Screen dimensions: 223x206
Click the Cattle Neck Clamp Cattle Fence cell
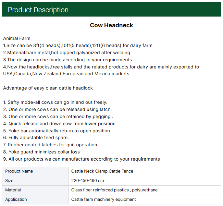tap(102, 171)
